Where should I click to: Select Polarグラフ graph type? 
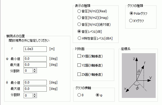tap(131, 13)
